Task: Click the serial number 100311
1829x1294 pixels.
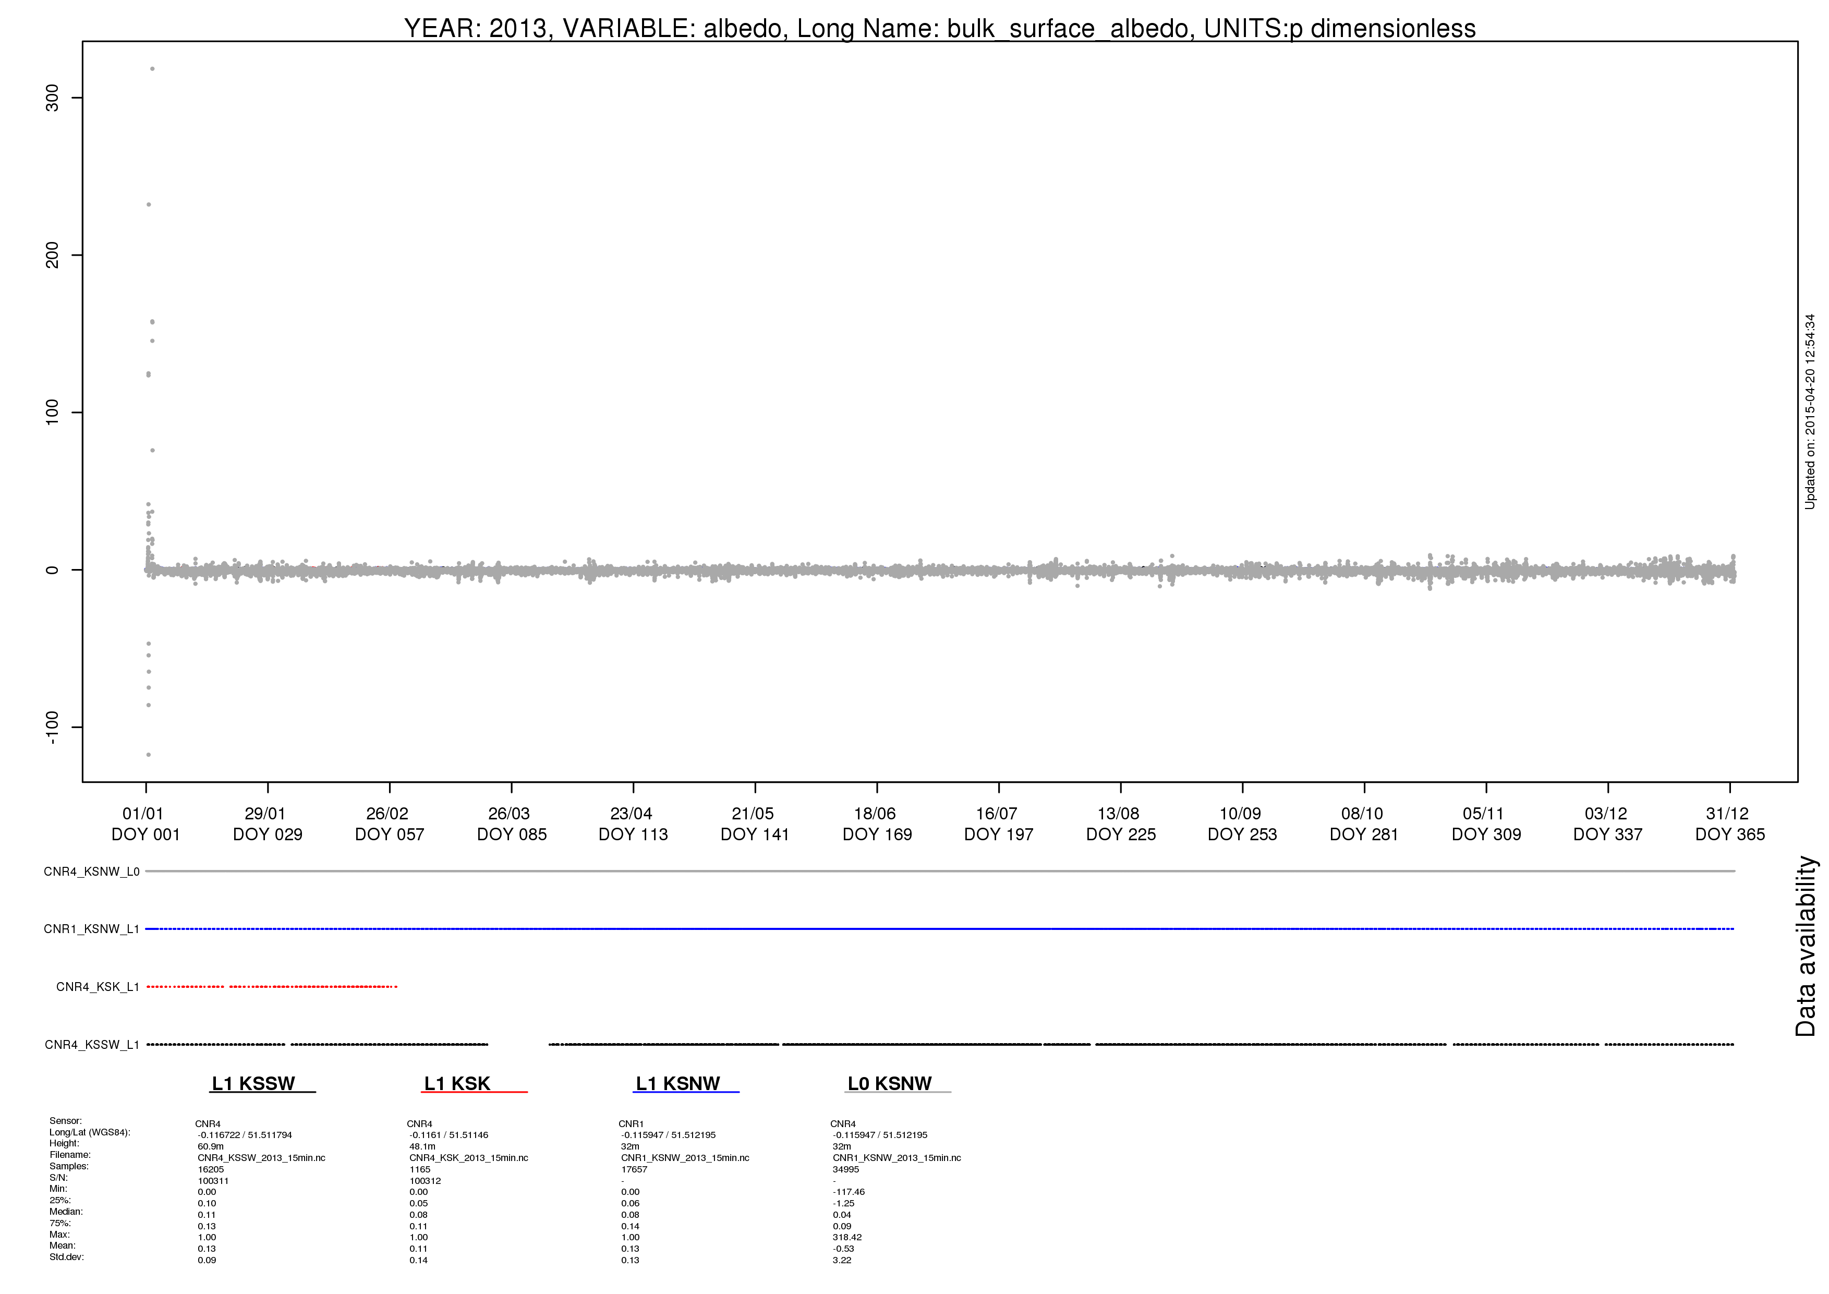Action: (213, 1181)
